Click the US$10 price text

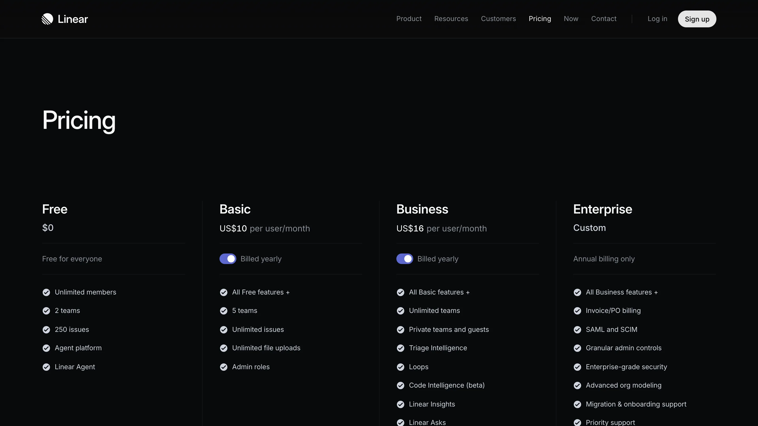[x=233, y=229]
